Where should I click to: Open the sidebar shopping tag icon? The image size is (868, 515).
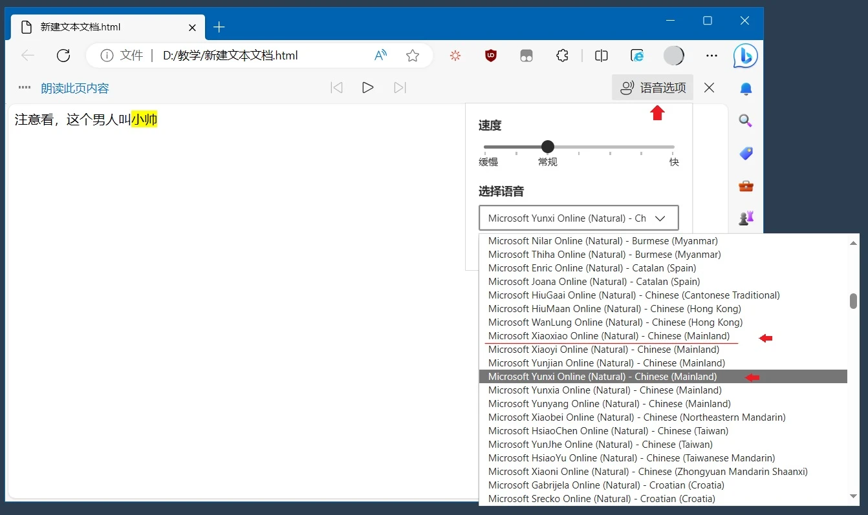tap(746, 153)
